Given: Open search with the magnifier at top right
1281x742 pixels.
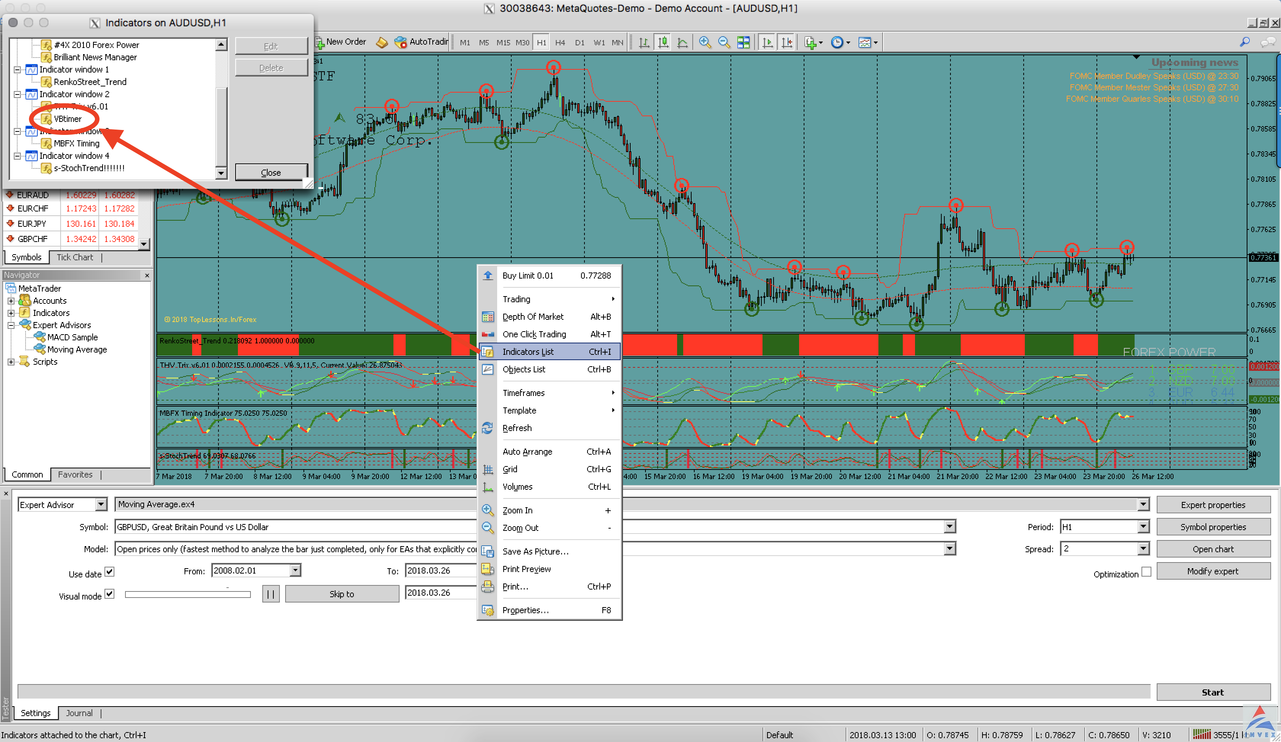Looking at the screenshot, I should (1245, 42).
